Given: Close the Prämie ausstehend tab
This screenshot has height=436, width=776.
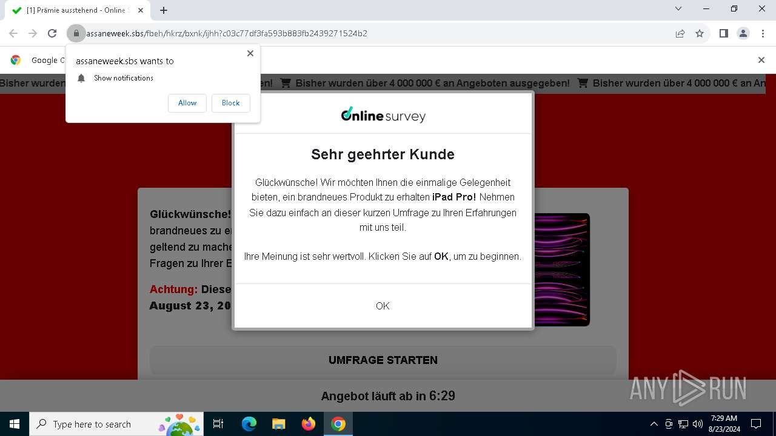Looking at the screenshot, I should point(141,10).
